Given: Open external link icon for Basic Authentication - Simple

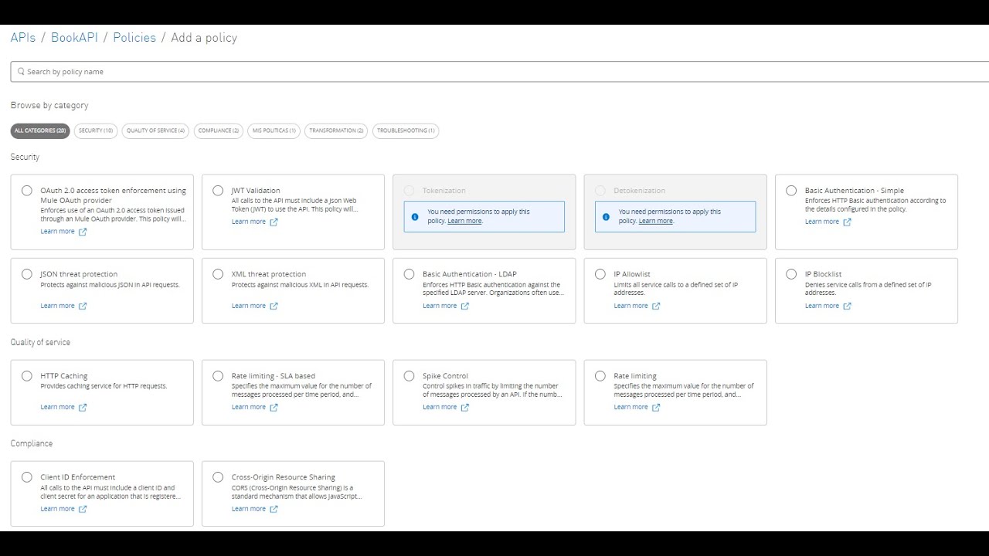Looking at the screenshot, I should click(847, 222).
